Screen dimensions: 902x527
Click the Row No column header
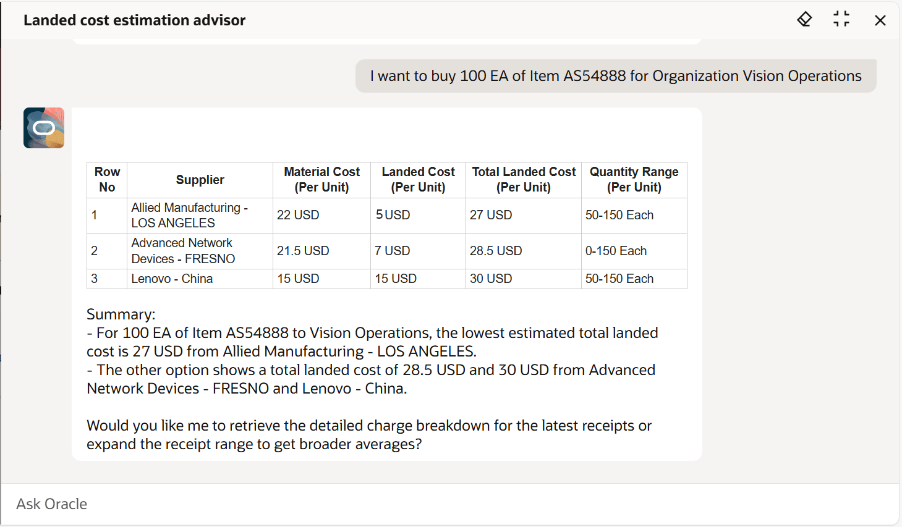pos(106,179)
